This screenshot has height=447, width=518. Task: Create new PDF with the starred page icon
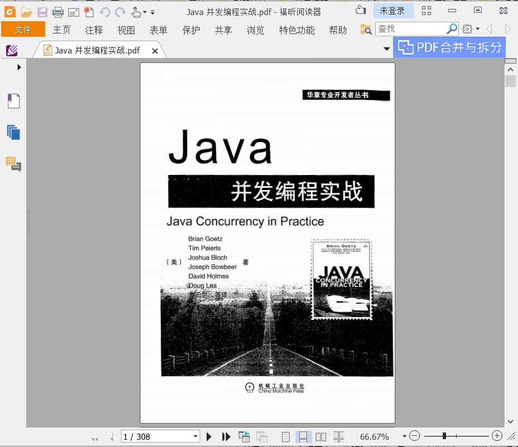click(x=89, y=12)
